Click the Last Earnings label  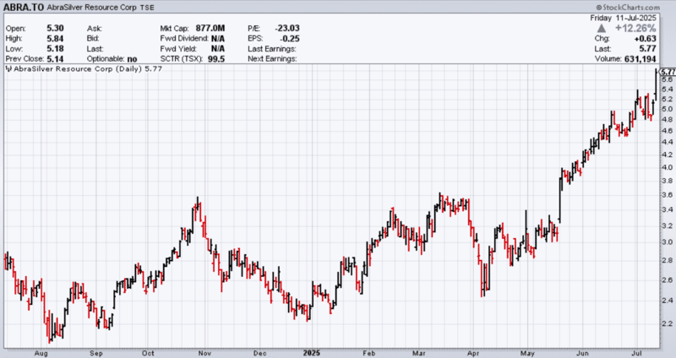[x=272, y=49]
